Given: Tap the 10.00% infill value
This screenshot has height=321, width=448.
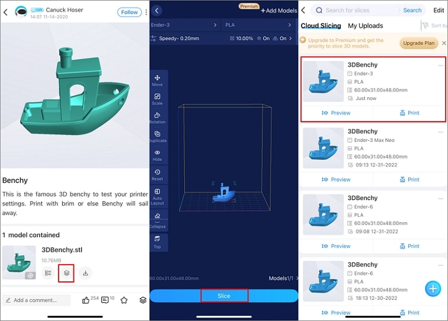Looking at the screenshot, I should [241, 38].
